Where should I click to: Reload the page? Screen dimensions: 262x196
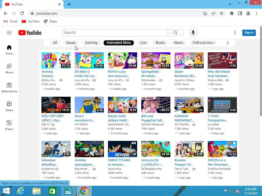(22, 13)
